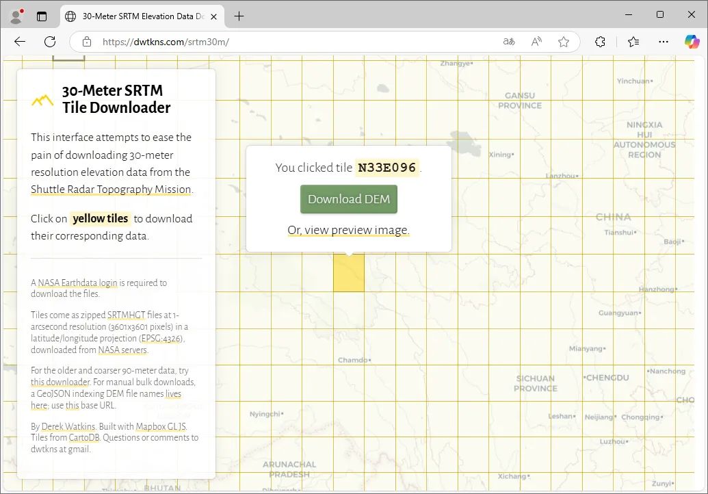Open the Settings and more ellipsis menu
Viewport: 708px width, 494px height.
point(663,42)
